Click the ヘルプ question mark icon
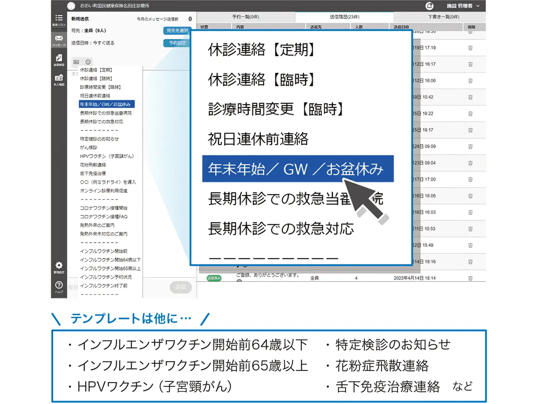 (x=59, y=287)
